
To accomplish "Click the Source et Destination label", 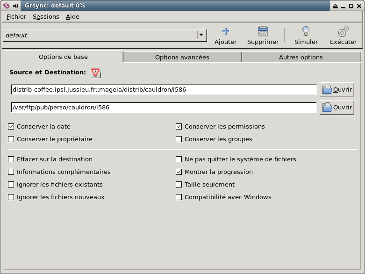I will [48, 72].
